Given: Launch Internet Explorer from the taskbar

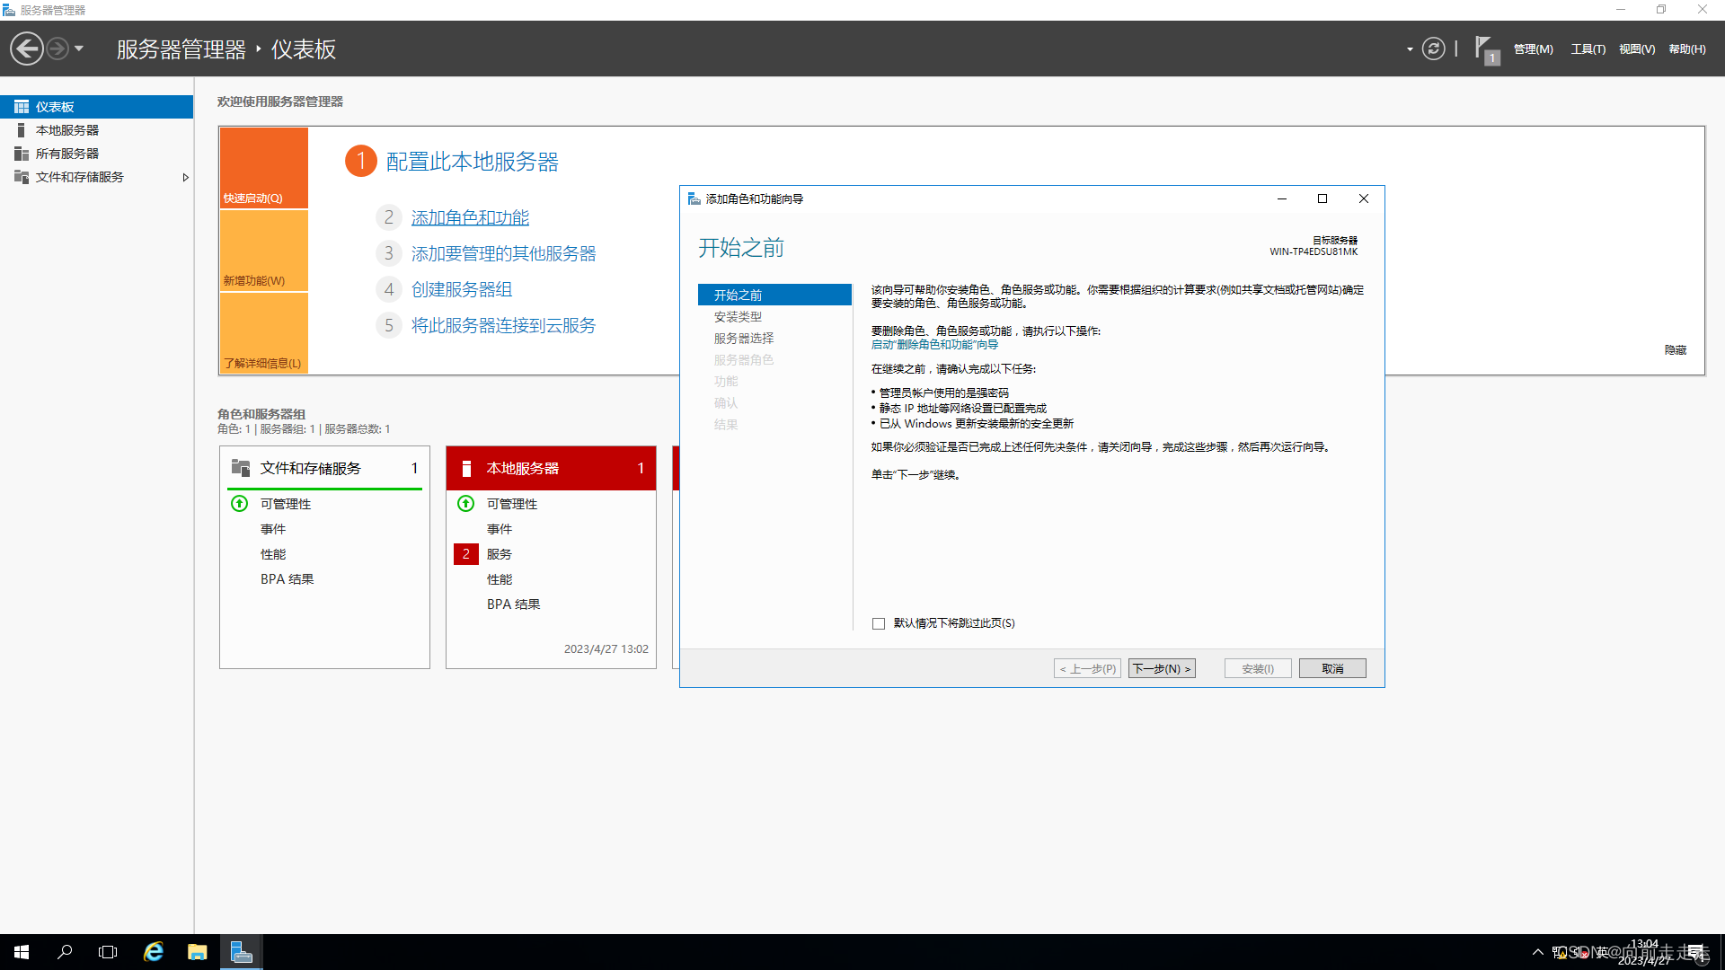Looking at the screenshot, I should pyautogui.click(x=154, y=952).
